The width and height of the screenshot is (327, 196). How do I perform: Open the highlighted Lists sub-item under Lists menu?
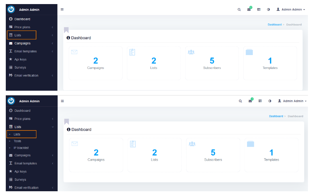click(17, 135)
